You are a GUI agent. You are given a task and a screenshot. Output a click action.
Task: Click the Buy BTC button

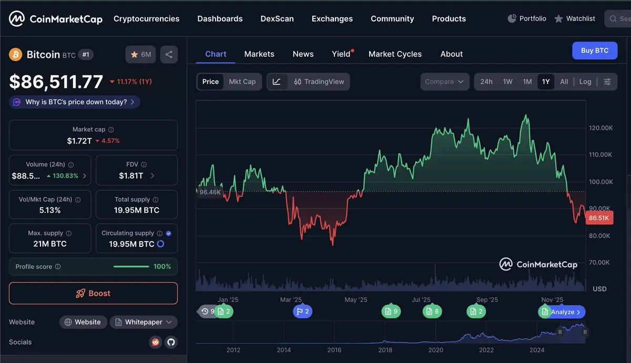coord(595,50)
